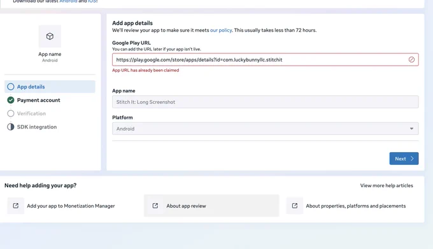Open the Android platform combo box

click(265, 129)
